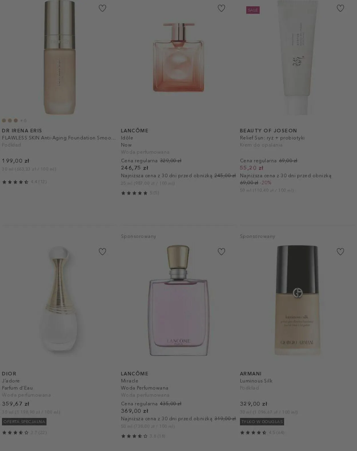Open the OFERTA SPECJALNA badge on Dior
The height and width of the screenshot is (451, 357).
click(24, 422)
